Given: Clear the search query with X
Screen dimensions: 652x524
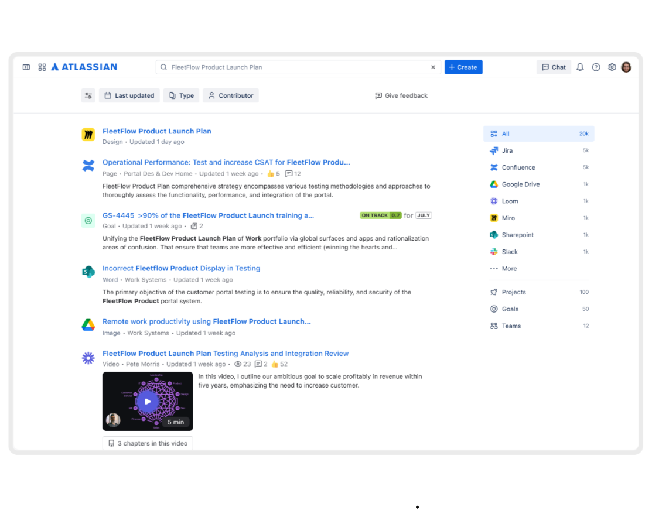Looking at the screenshot, I should (433, 67).
